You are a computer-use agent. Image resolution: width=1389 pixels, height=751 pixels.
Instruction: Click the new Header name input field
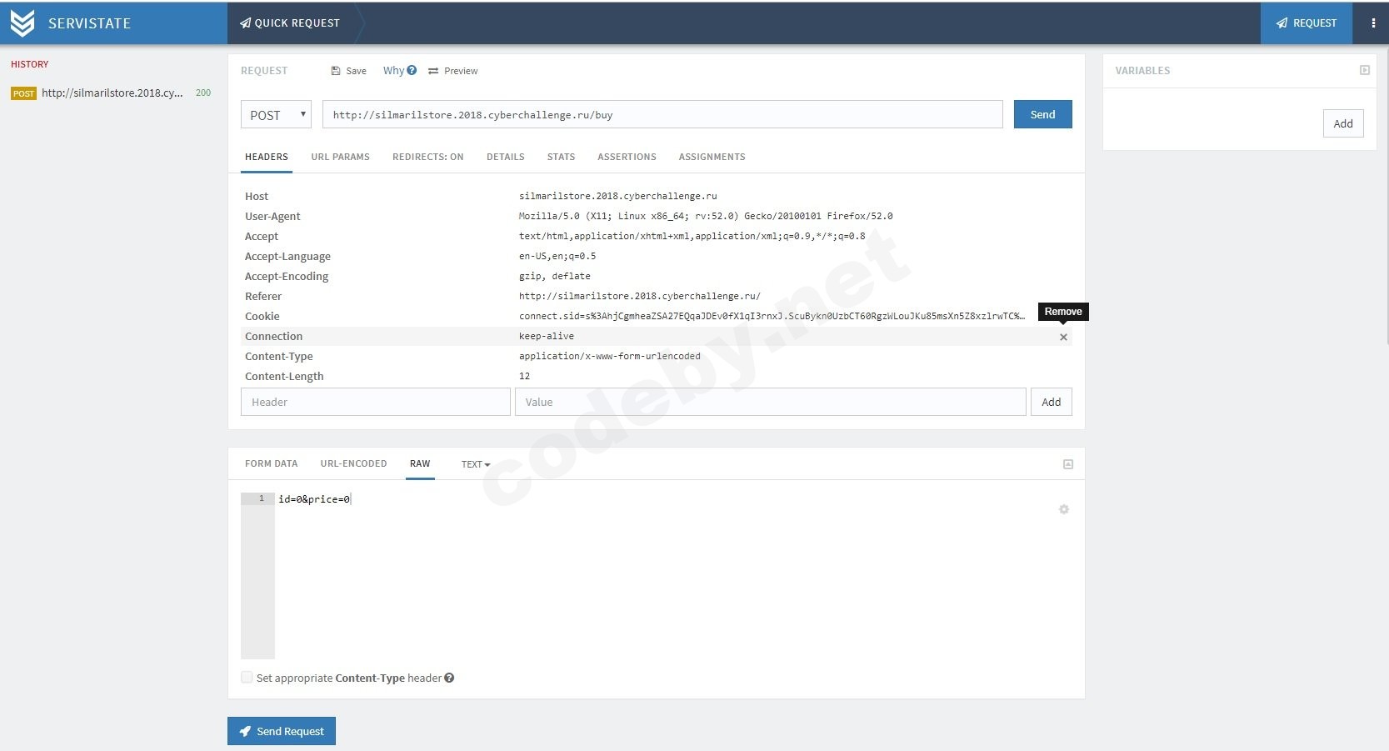click(x=375, y=402)
